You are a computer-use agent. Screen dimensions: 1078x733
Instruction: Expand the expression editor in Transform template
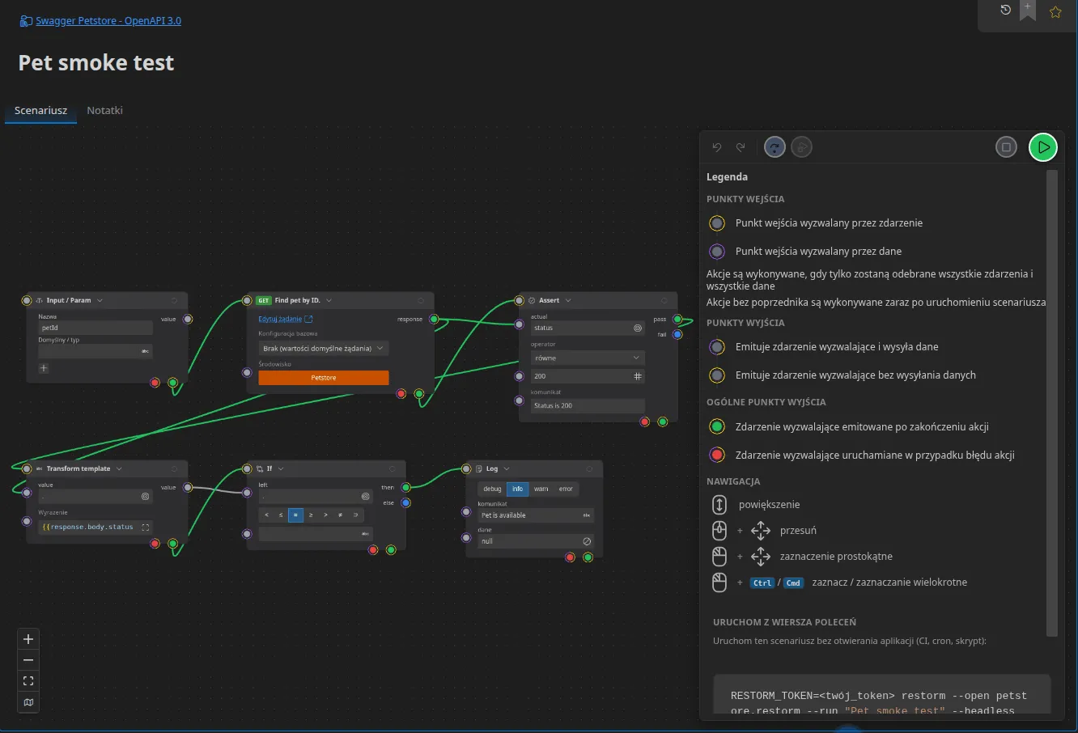coord(146,527)
